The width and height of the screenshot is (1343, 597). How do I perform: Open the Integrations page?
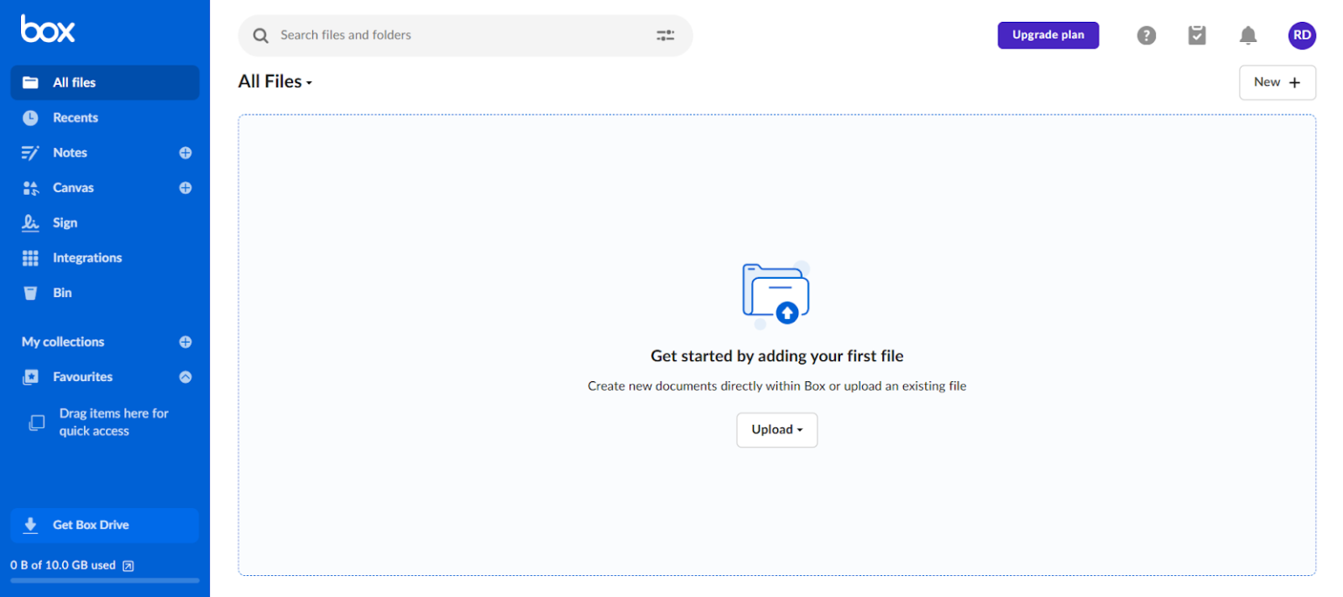[x=88, y=257]
